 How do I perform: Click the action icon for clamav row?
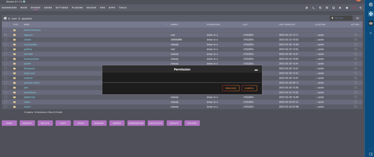tap(356, 40)
